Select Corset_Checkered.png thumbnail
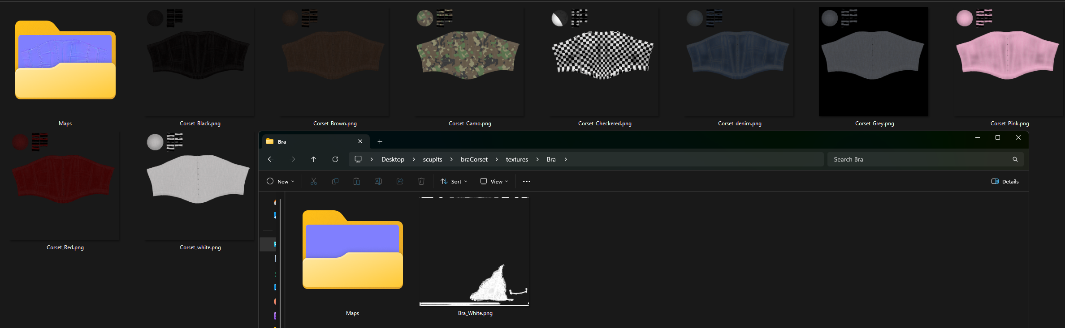1065x328 pixels. (604, 62)
